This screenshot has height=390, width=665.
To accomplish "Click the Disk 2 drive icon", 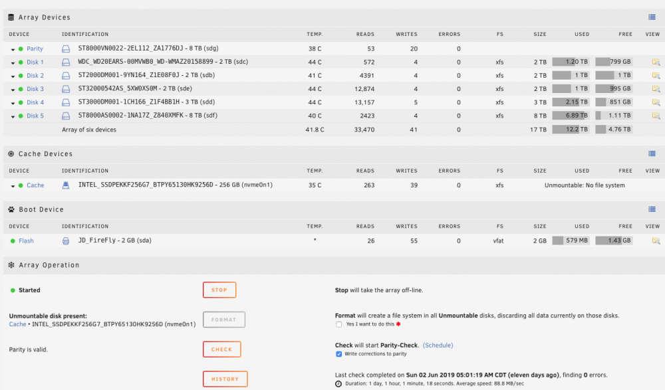I will point(66,76).
